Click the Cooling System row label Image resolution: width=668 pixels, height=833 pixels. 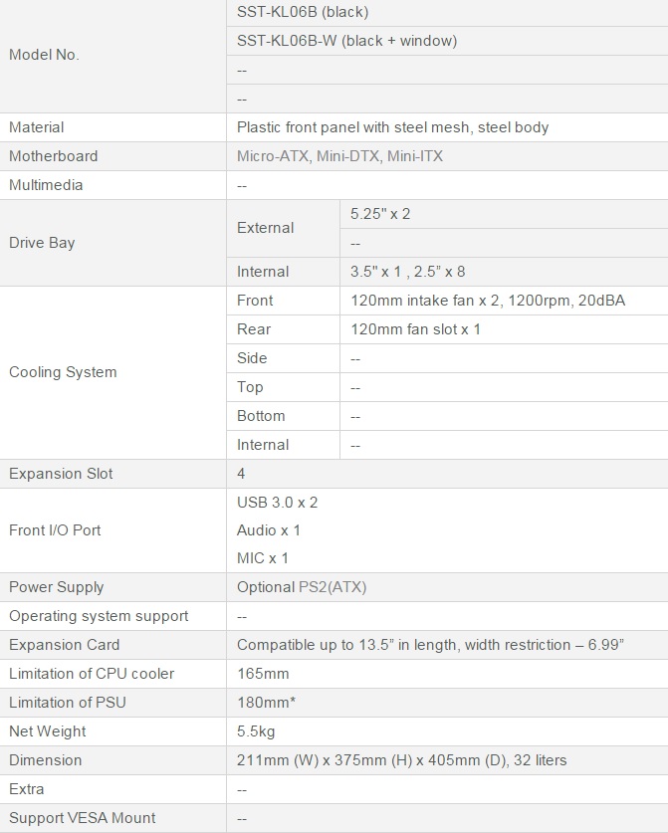coord(63,372)
